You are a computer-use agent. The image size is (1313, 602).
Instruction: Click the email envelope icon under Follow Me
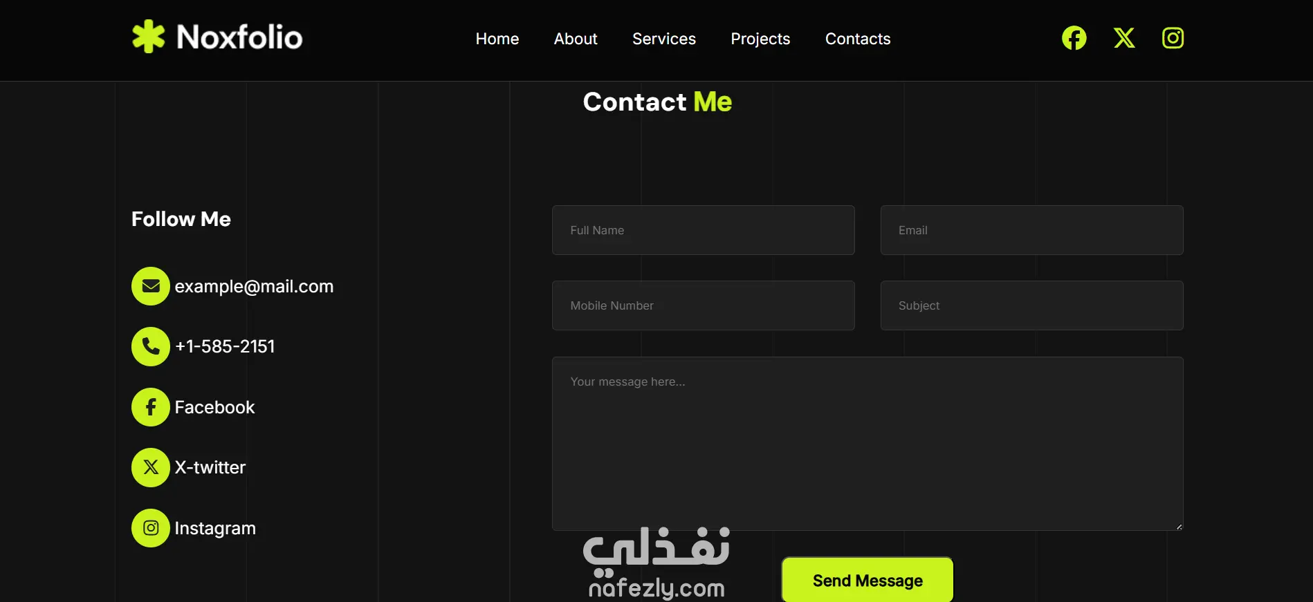click(x=151, y=286)
